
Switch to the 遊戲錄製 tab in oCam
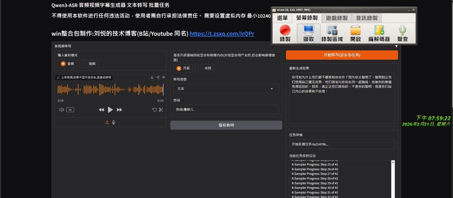point(337,18)
